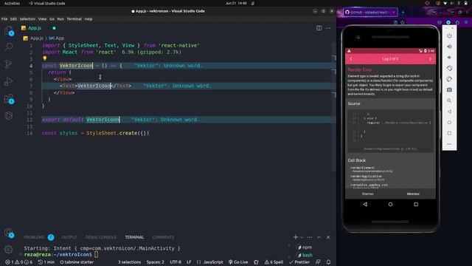
Task: Switch to the PROBLEMS panel tab
Action: click(x=34, y=237)
